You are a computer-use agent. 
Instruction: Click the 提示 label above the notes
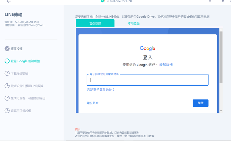point(78,129)
